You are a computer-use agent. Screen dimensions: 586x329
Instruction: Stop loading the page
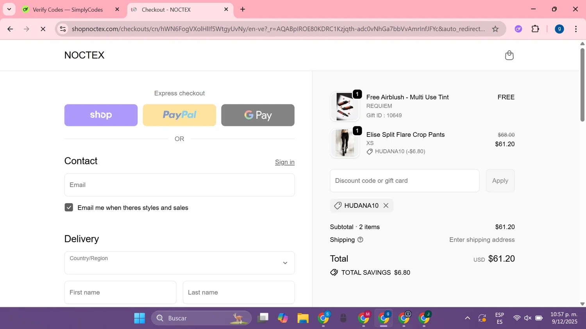[43, 29]
